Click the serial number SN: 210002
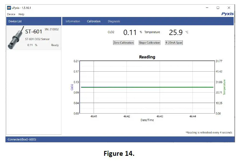Screen dimensions: 245x162 (x=52, y=29)
